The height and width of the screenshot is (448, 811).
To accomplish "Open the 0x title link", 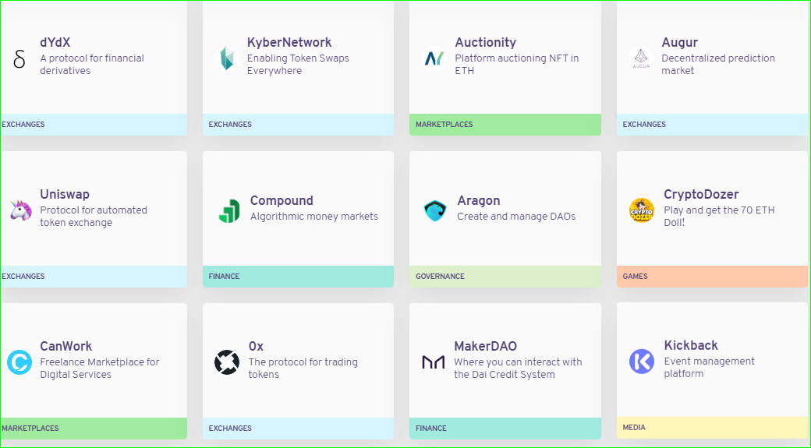I will [256, 346].
